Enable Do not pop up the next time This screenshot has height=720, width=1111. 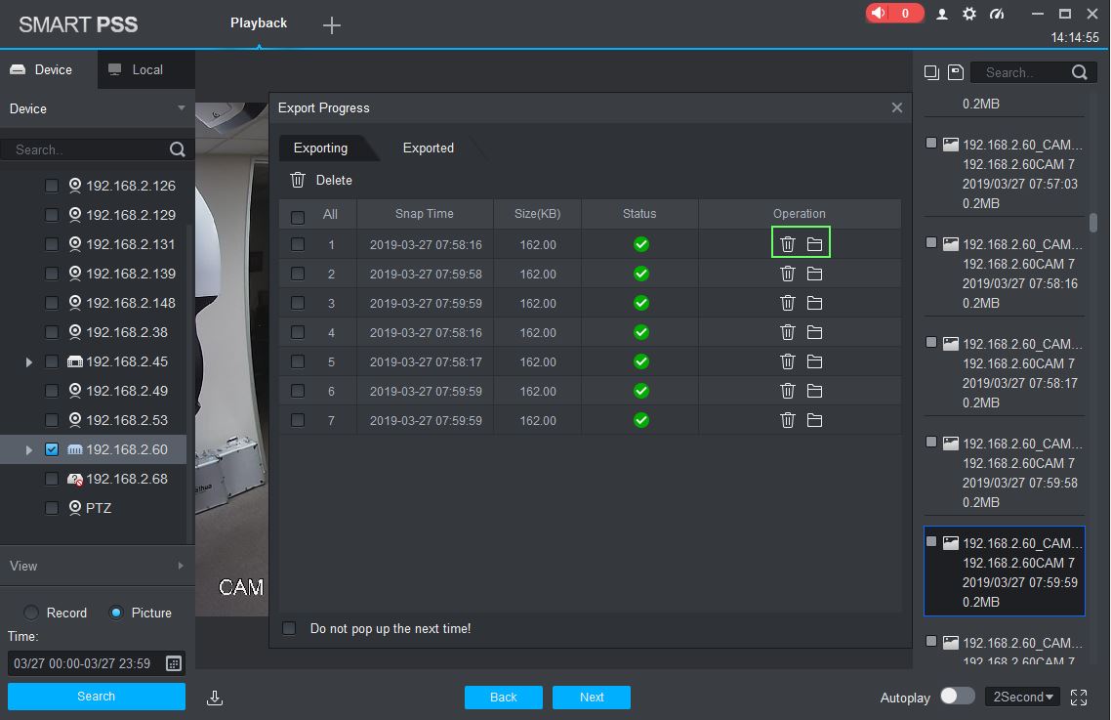289,628
